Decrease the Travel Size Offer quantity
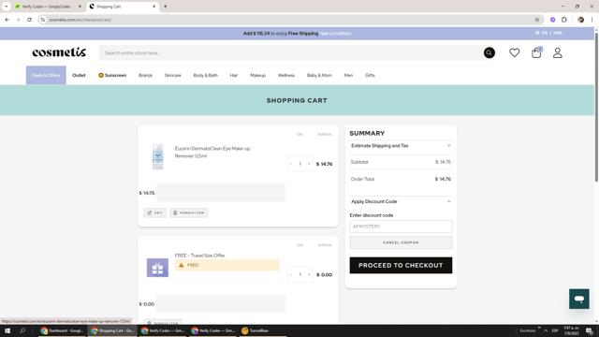 click(291, 274)
